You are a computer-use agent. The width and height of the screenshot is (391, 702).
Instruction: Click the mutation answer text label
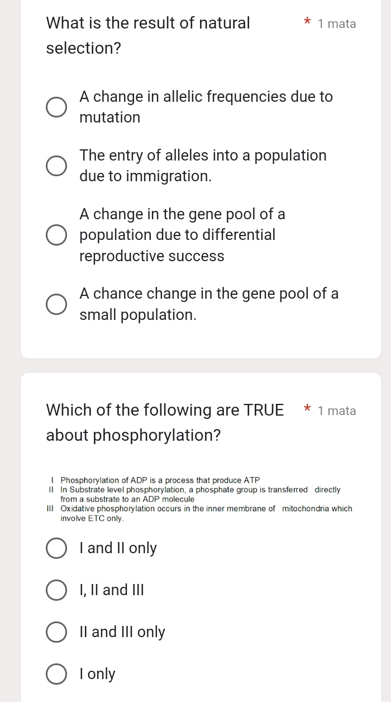206,107
